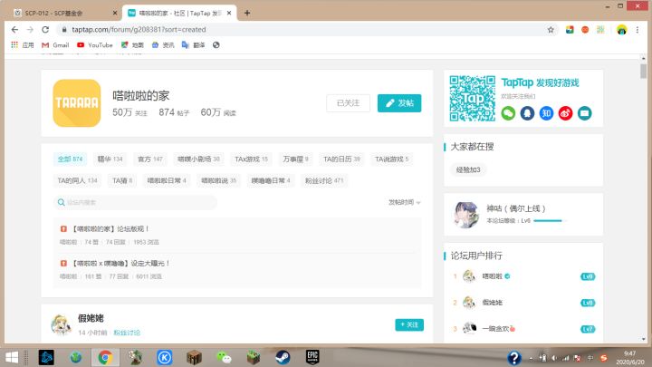Go back to the previous page
Screen dimensions: 652x367
pyautogui.click(x=15, y=30)
